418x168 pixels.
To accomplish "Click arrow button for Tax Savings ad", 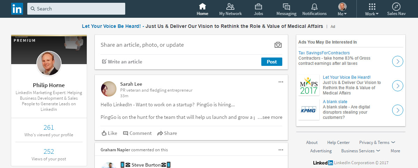I will (397, 61).
